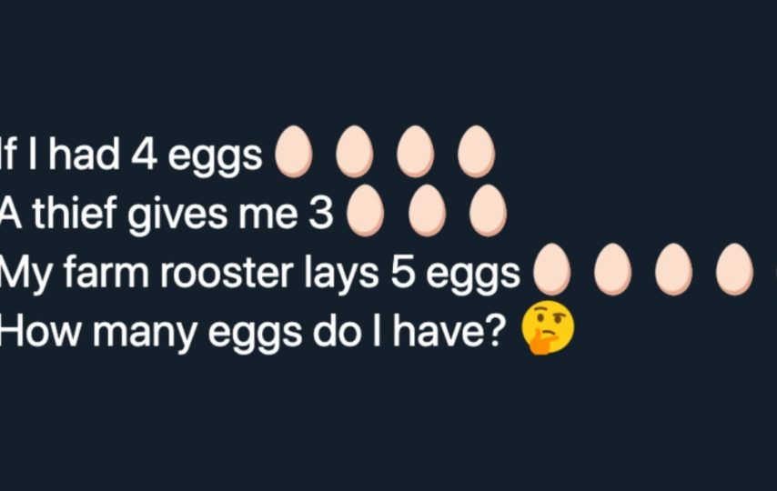Click the word "thief"
Viewport: 777px width, 491px height.
[x=74, y=212]
